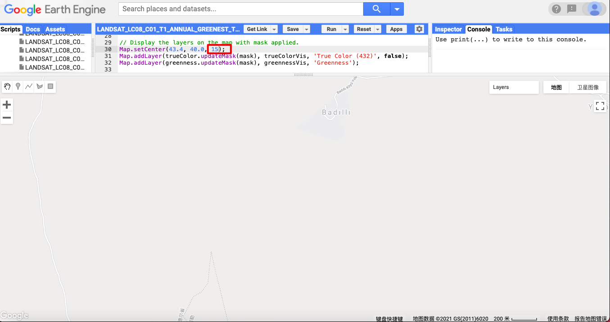Focus the Search places and datasets field
The height and width of the screenshot is (322, 610).
point(241,9)
